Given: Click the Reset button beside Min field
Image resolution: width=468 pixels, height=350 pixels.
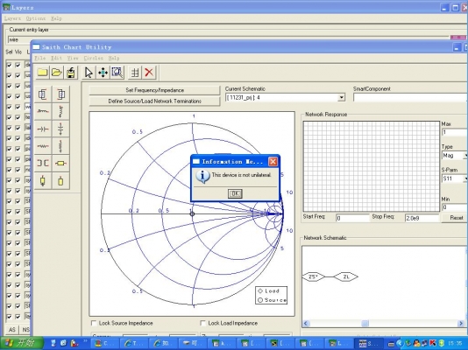Looking at the screenshot, I should point(456,218).
